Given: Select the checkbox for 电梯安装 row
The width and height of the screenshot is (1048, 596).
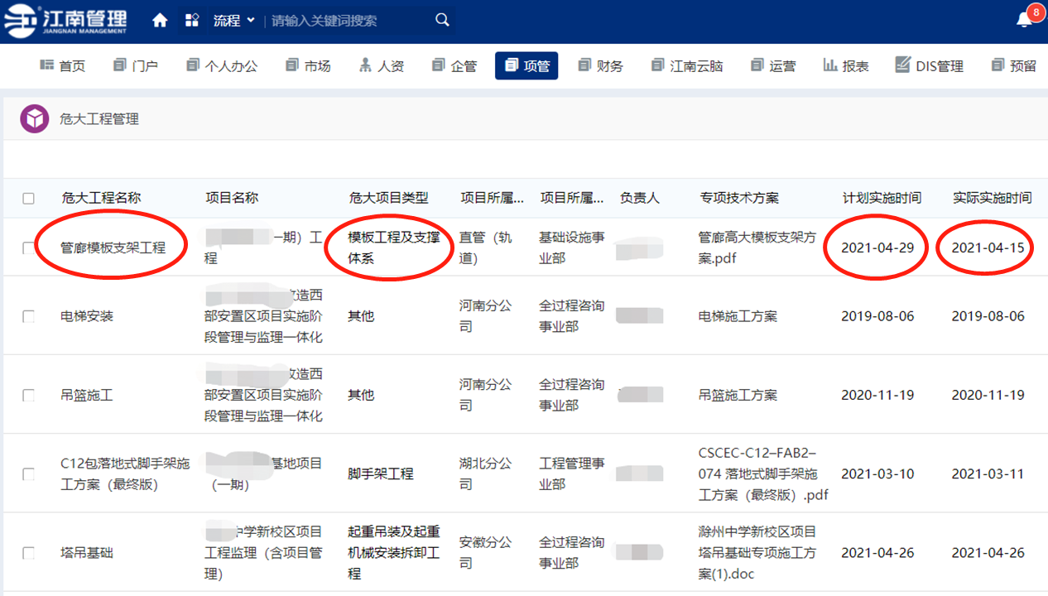Looking at the screenshot, I should [x=29, y=316].
